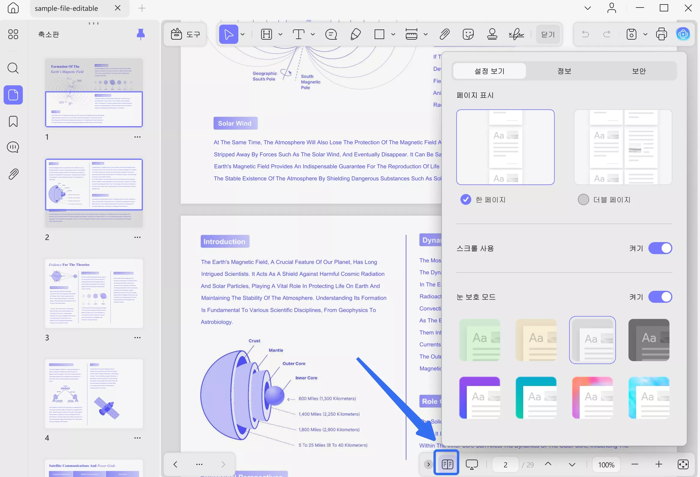Zoom out with the minus button

[635, 464]
